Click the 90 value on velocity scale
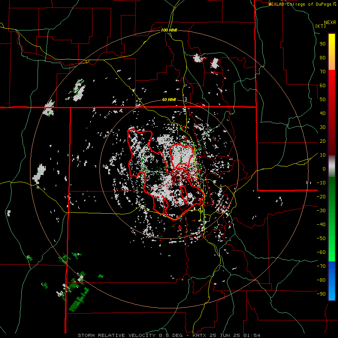This screenshot has height=338, width=338. pos(323,44)
